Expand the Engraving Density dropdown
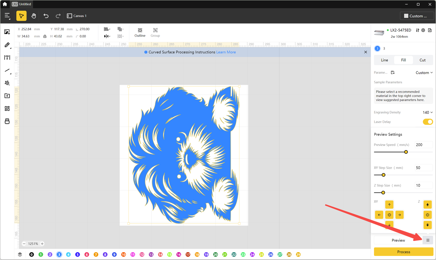 point(427,112)
